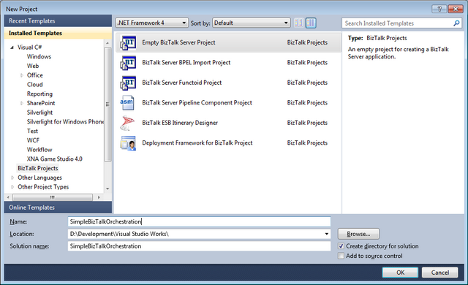Pick the BizTalk Server Functoid Project icon
The image size is (468, 285).
[x=128, y=83]
